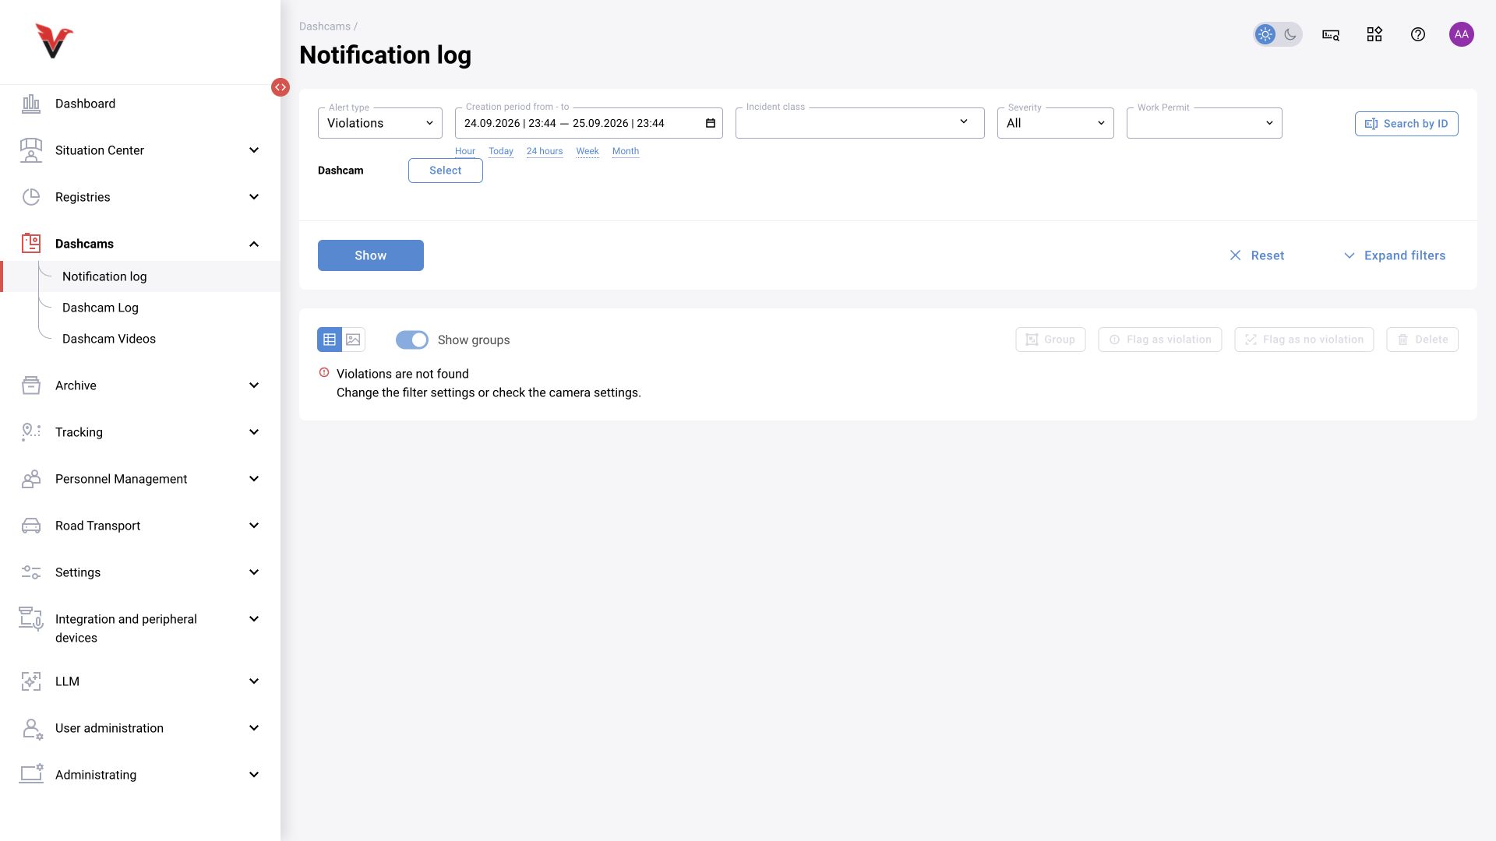This screenshot has width=1496, height=841.
Task: Expand the Registries sidebar section
Action: click(x=140, y=197)
